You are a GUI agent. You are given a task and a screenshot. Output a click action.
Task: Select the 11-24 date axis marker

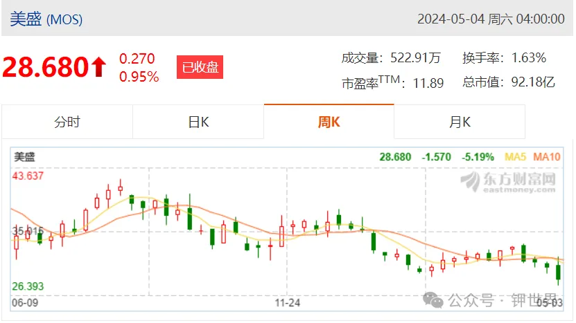pyautogui.click(x=288, y=303)
